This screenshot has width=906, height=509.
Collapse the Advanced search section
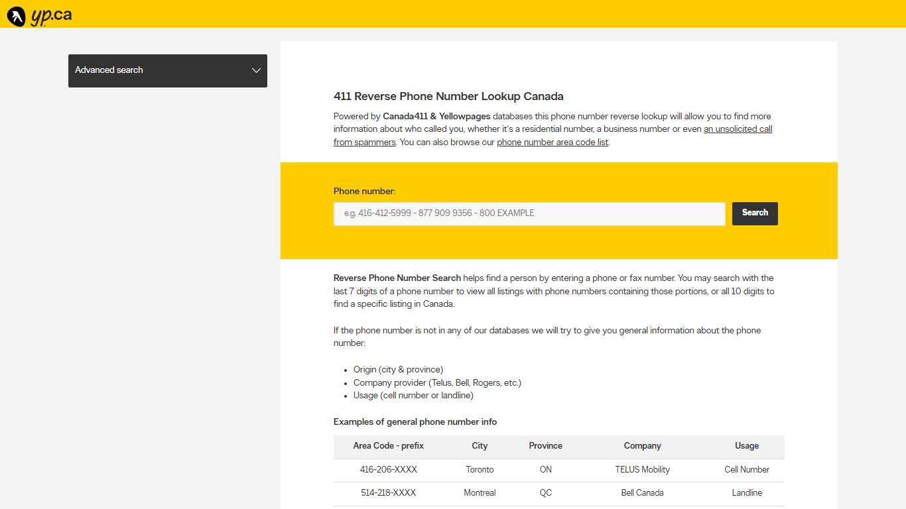[167, 70]
